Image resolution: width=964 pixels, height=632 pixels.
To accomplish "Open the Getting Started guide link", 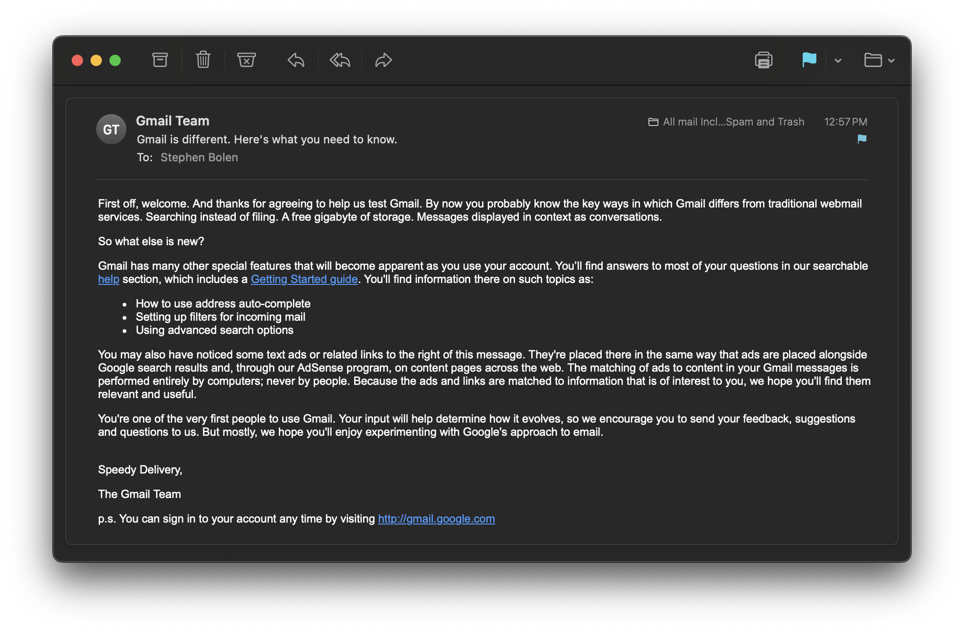I will (x=304, y=279).
